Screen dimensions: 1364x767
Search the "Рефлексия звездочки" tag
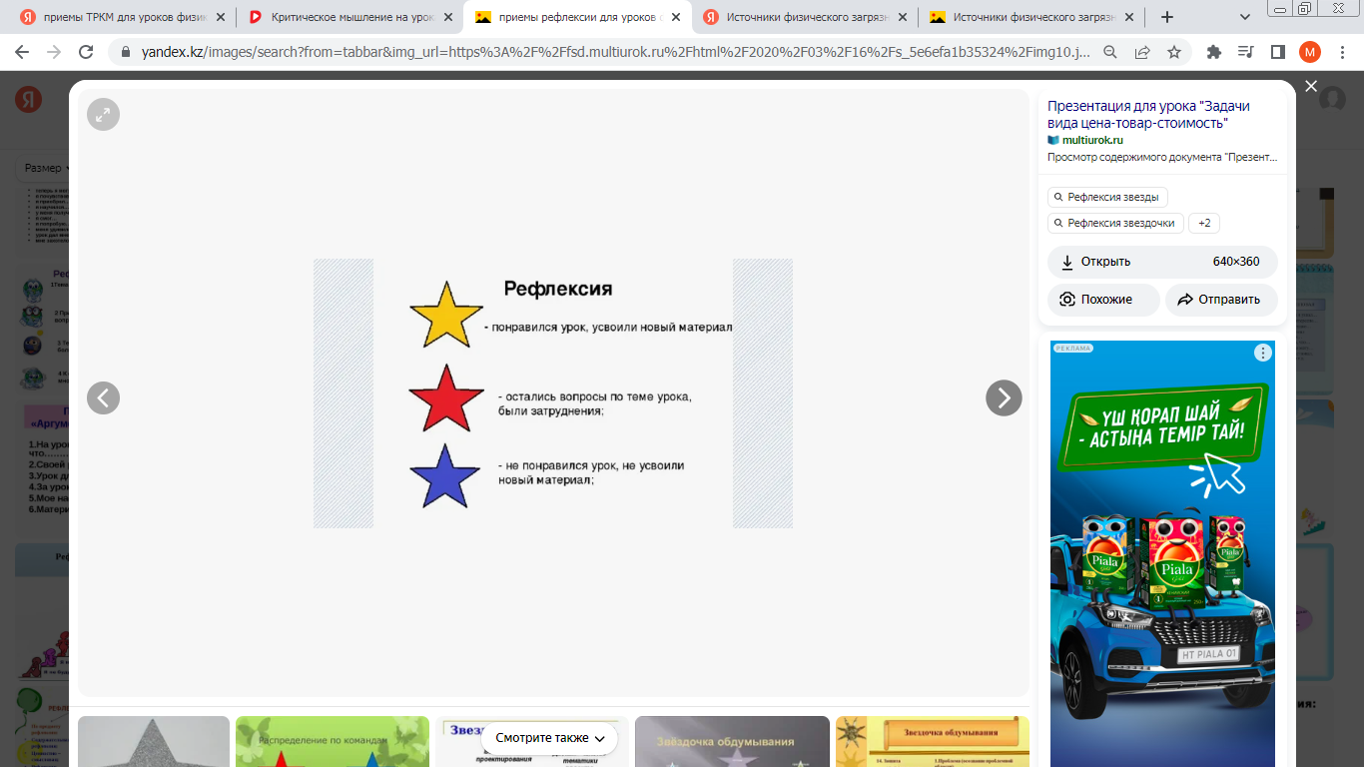click(x=1115, y=223)
